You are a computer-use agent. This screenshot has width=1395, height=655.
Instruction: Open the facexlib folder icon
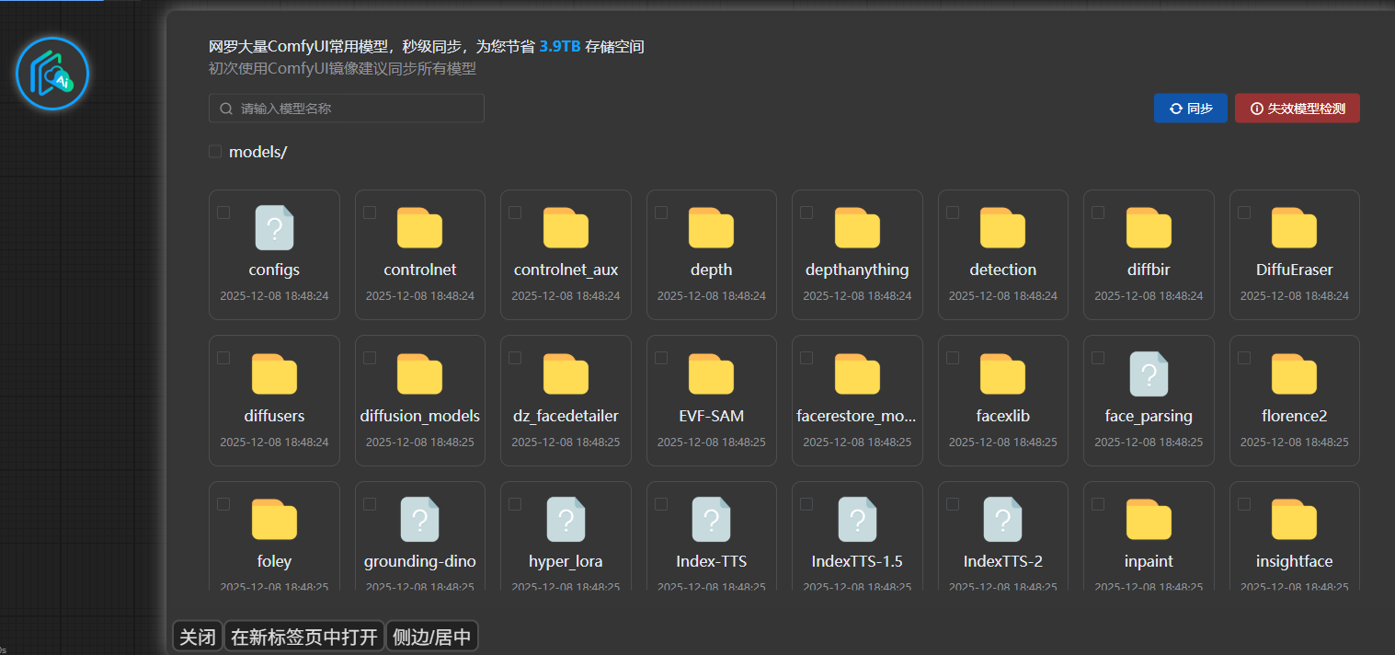(x=1002, y=373)
